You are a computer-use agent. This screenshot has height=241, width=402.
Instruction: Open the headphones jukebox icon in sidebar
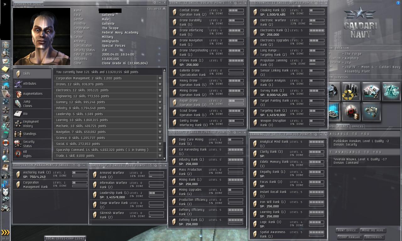click(5, 175)
